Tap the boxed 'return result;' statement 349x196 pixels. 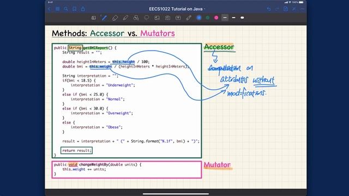[x=76, y=150]
